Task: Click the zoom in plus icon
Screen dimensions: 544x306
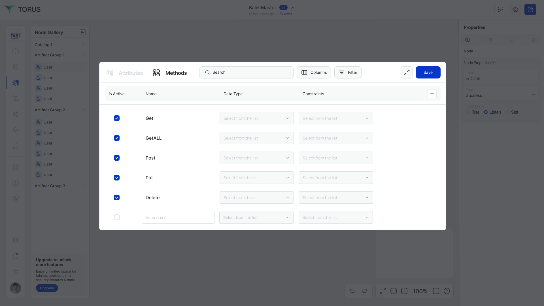Action: (x=436, y=291)
